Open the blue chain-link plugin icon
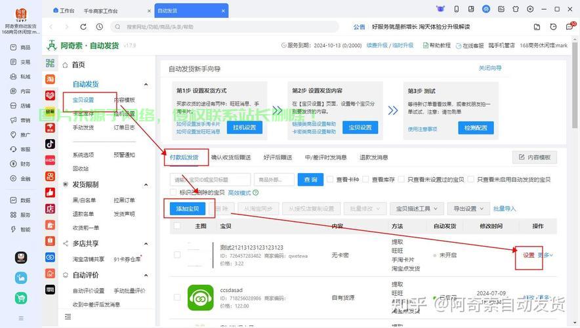The height and width of the screenshot is (328, 580). (51, 257)
